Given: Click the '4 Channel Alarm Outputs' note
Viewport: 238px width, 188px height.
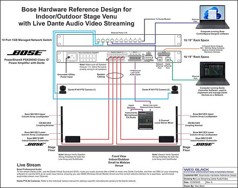Looking at the screenshot, I should point(212,49).
